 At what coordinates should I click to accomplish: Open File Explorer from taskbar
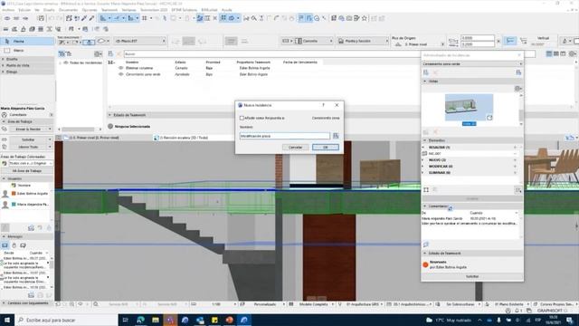pos(156,320)
